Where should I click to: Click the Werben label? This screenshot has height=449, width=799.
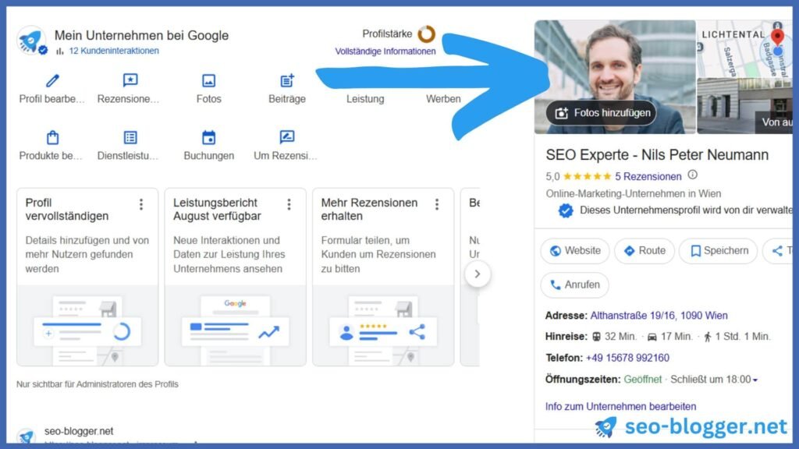click(x=443, y=99)
